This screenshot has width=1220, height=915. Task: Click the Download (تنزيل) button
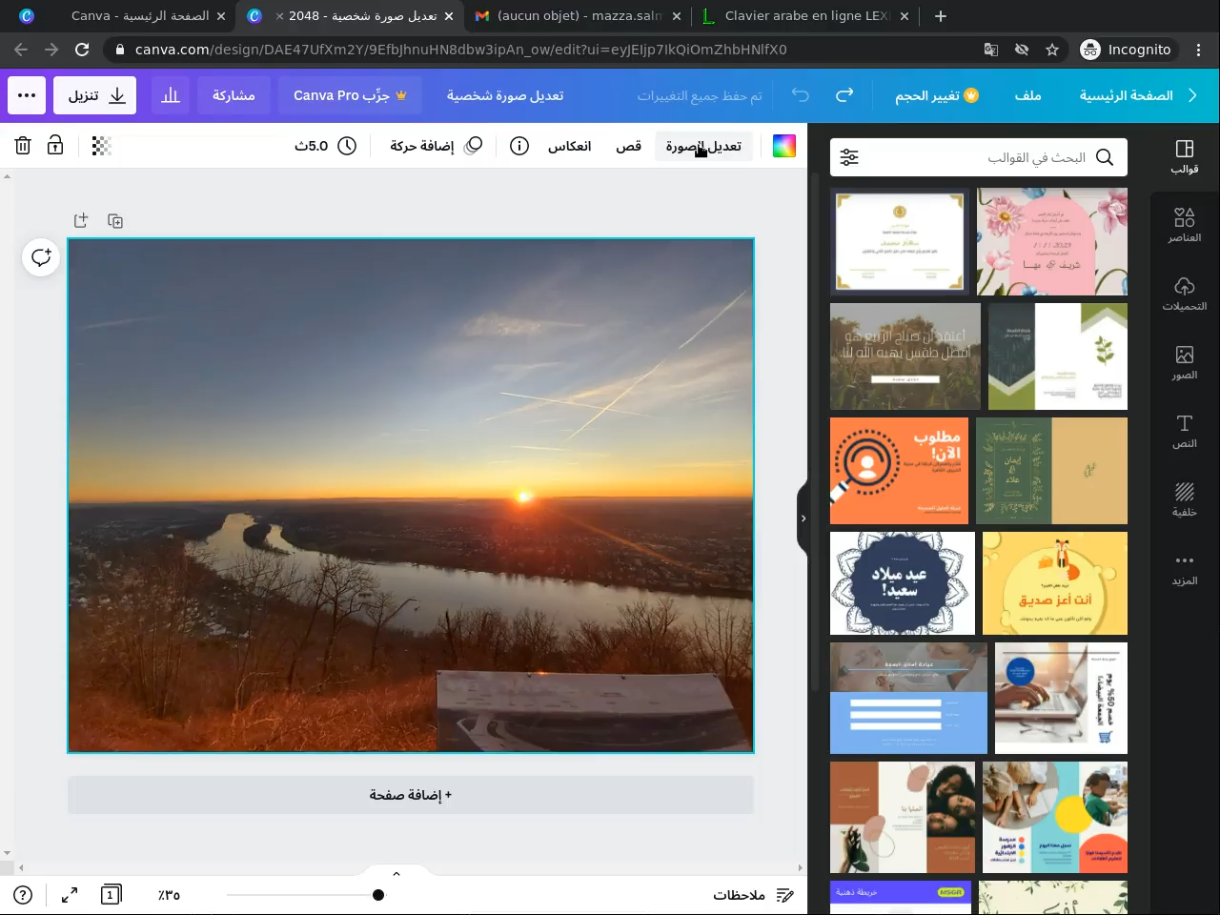(x=94, y=95)
